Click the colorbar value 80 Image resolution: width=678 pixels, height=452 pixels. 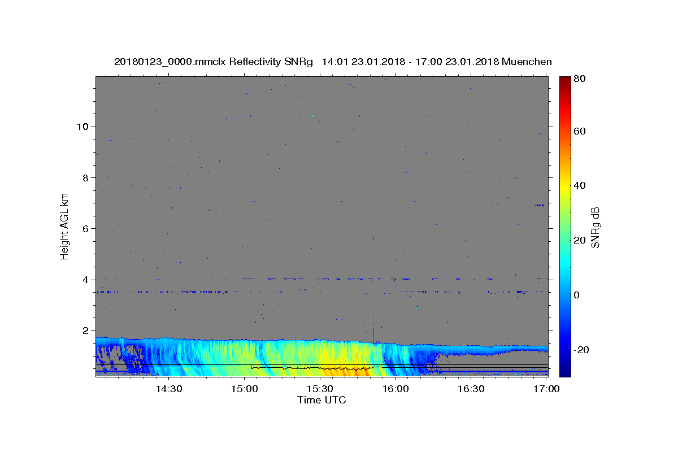[580, 79]
